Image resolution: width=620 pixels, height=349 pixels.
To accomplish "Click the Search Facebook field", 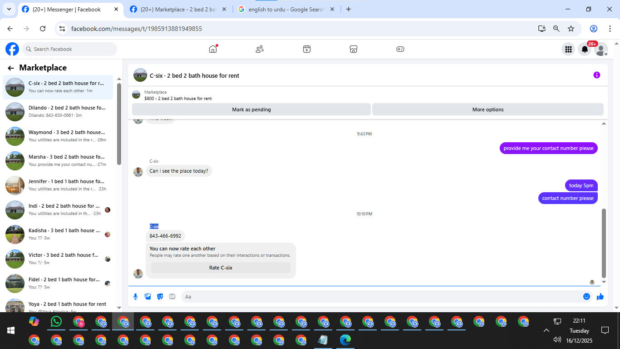I will coord(69,49).
